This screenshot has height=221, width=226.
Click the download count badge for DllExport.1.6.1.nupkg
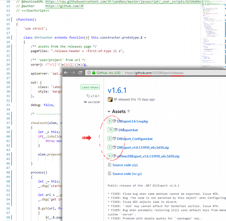click(110, 121)
